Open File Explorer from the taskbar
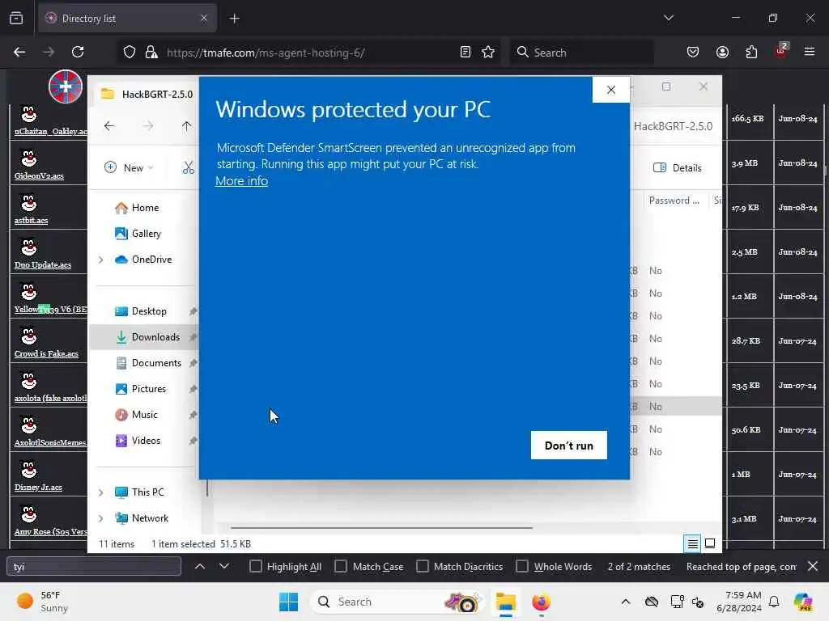 click(x=506, y=602)
